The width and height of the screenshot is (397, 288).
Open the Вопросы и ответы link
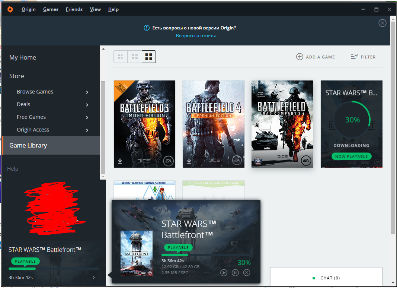coord(196,36)
